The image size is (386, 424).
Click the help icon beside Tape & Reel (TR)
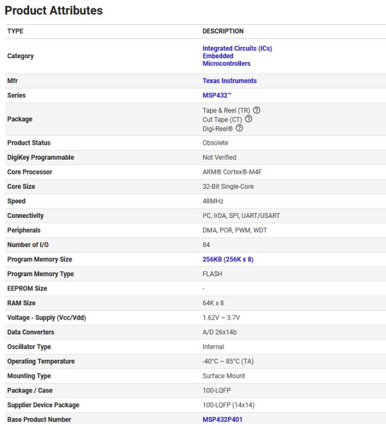tap(257, 110)
